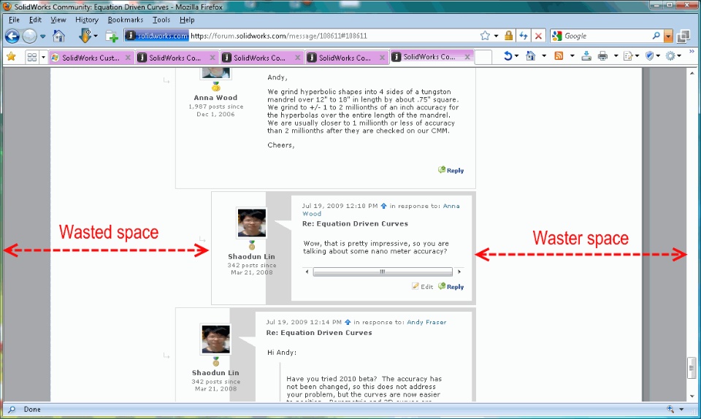Screen dimensions: 701x419
Task: Click the blue undo arrow toolbar icon
Action: [508, 55]
